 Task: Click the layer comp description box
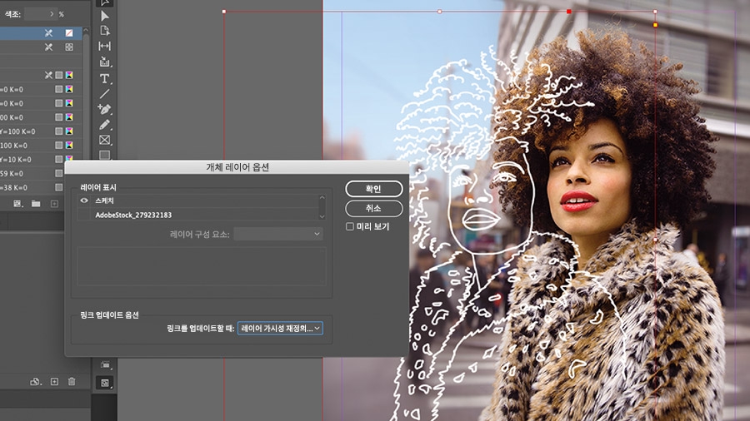(x=202, y=266)
